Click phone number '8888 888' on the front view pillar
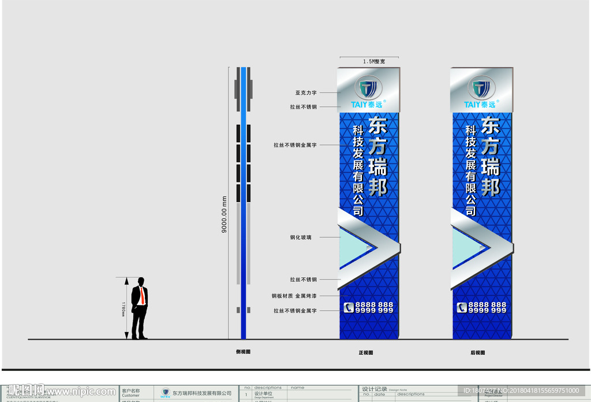 [x=374, y=304]
